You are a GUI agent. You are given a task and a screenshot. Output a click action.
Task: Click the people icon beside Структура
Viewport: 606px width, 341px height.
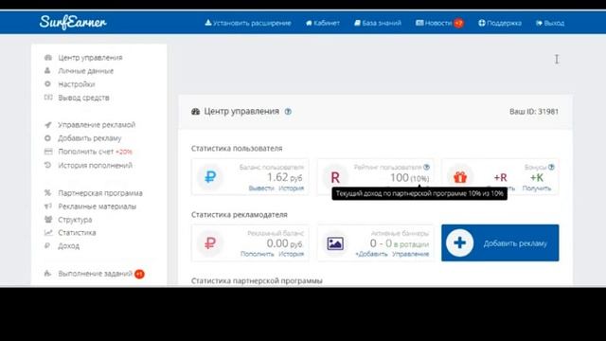tap(48, 219)
